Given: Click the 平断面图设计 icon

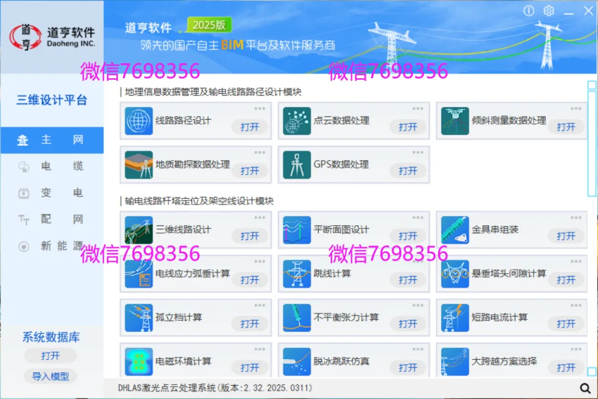Looking at the screenshot, I should 297,230.
